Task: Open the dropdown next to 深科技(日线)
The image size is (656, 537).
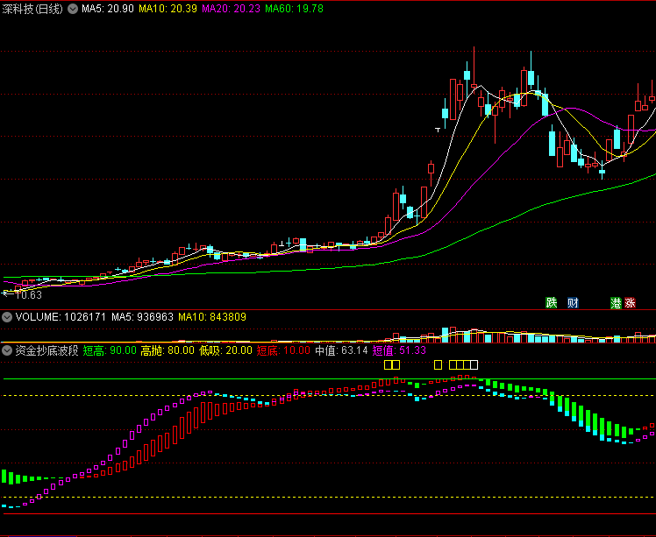Action: point(73,9)
